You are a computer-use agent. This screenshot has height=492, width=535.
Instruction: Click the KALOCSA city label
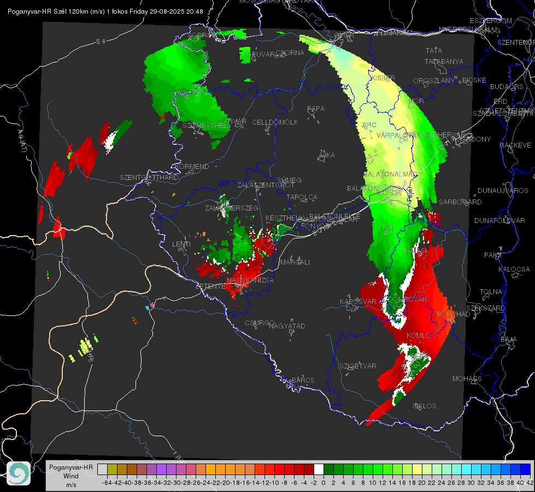point(514,270)
